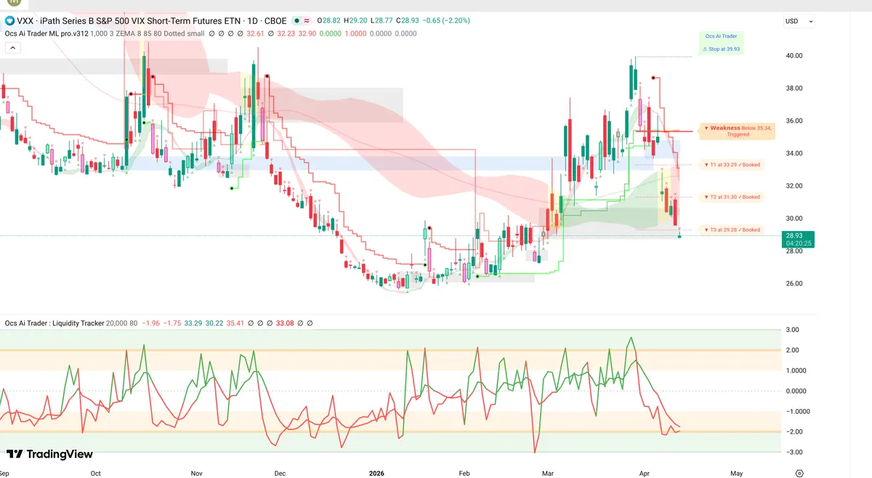Click the Apr label on time axis
The height and width of the screenshot is (478, 872).
coord(643,473)
